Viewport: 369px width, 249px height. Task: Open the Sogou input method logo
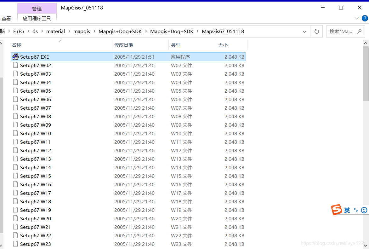336,209
